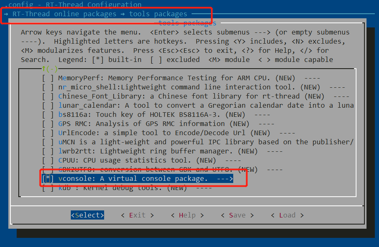Click the Save button
The image size is (379, 247).
(237, 215)
